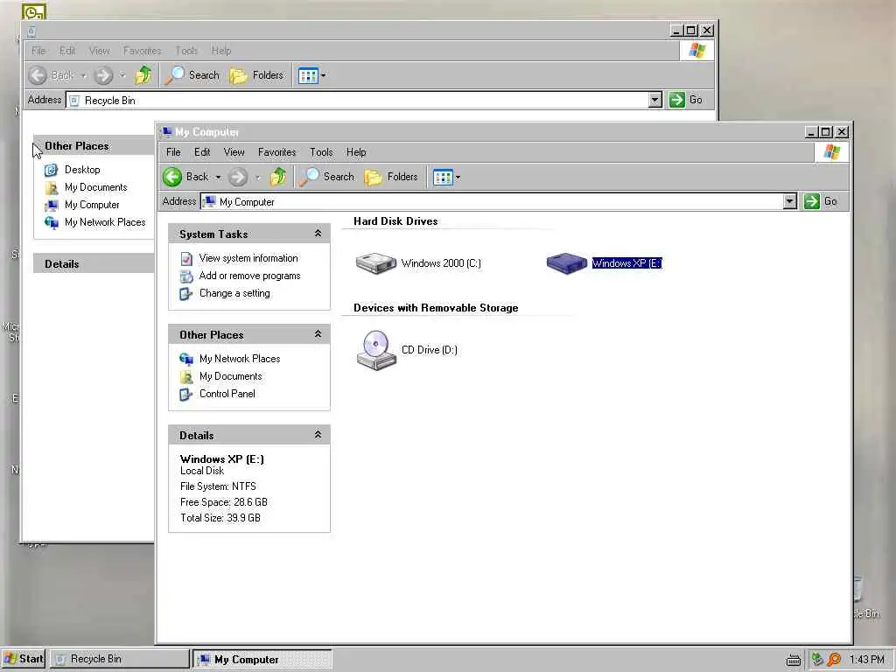Click the Recycle Bin address field
Image resolution: width=896 pixels, height=672 pixels.
coord(365,100)
